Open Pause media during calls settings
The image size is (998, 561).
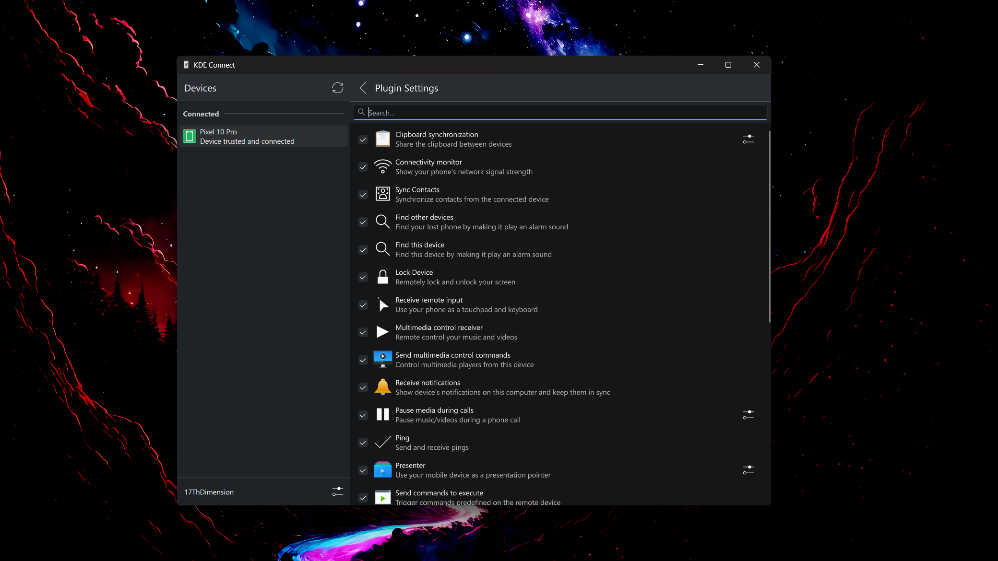tap(748, 415)
